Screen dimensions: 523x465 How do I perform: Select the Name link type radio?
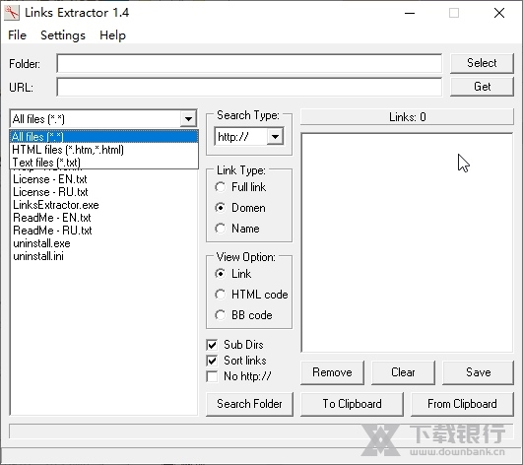pyautogui.click(x=237, y=229)
